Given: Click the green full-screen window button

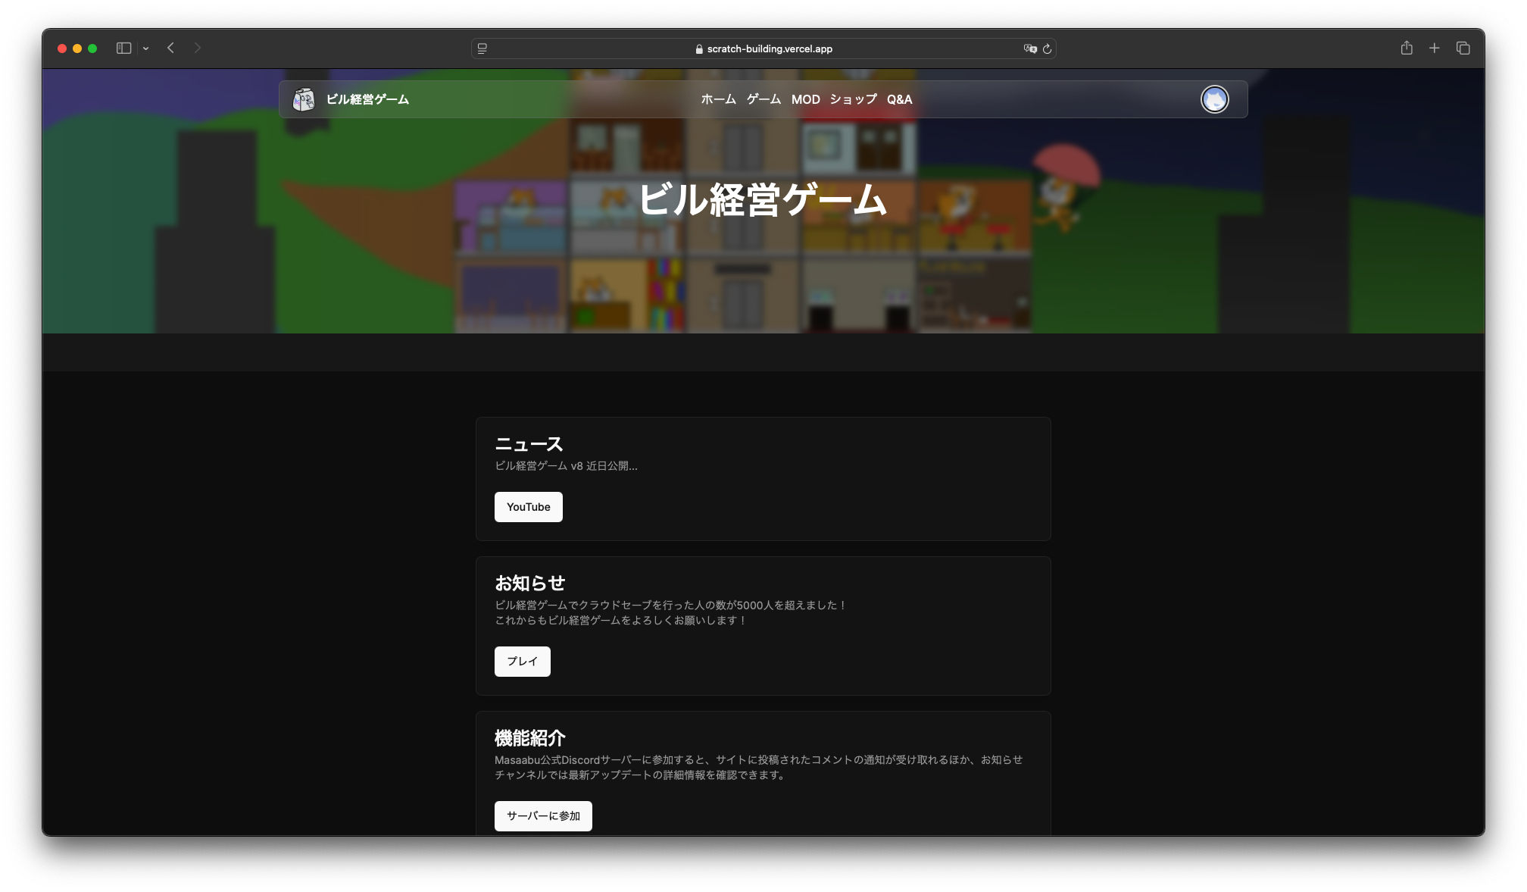Looking at the screenshot, I should pos(92,49).
